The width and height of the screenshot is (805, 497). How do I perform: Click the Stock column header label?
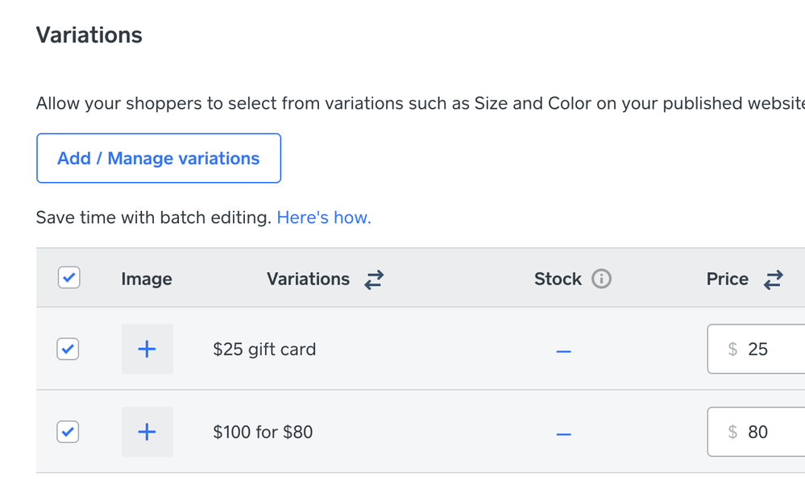[x=558, y=280]
